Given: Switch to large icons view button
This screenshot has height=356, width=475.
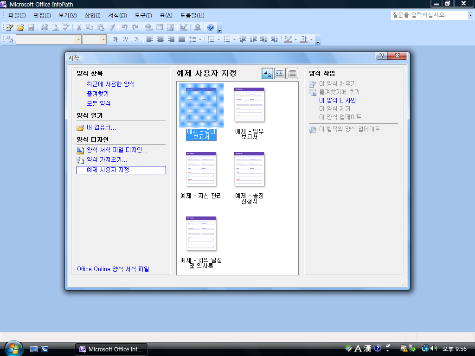Looking at the screenshot, I should pyautogui.click(x=267, y=73).
